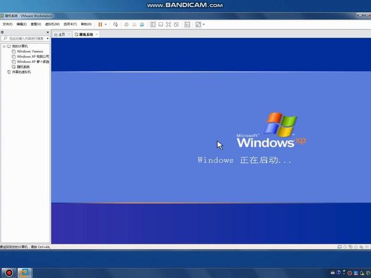Enter full screen mode
The height and width of the screenshot is (278, 371).
(168, 25)
